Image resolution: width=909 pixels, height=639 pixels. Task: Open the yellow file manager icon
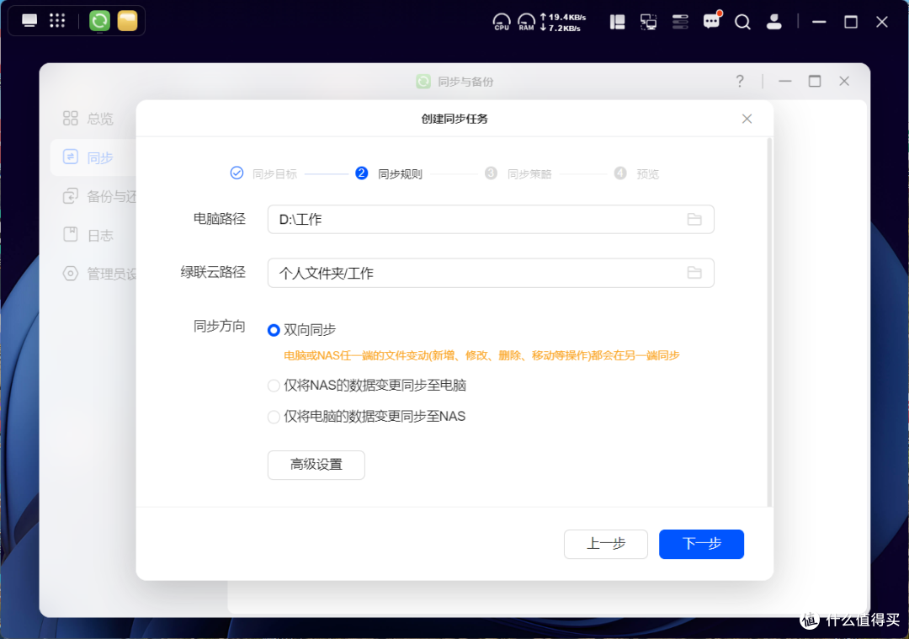tap(128, 21)
